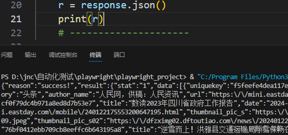Switch to the 输出 tab
This screenshot has height=135, width=288.
[x=31, y=55]
